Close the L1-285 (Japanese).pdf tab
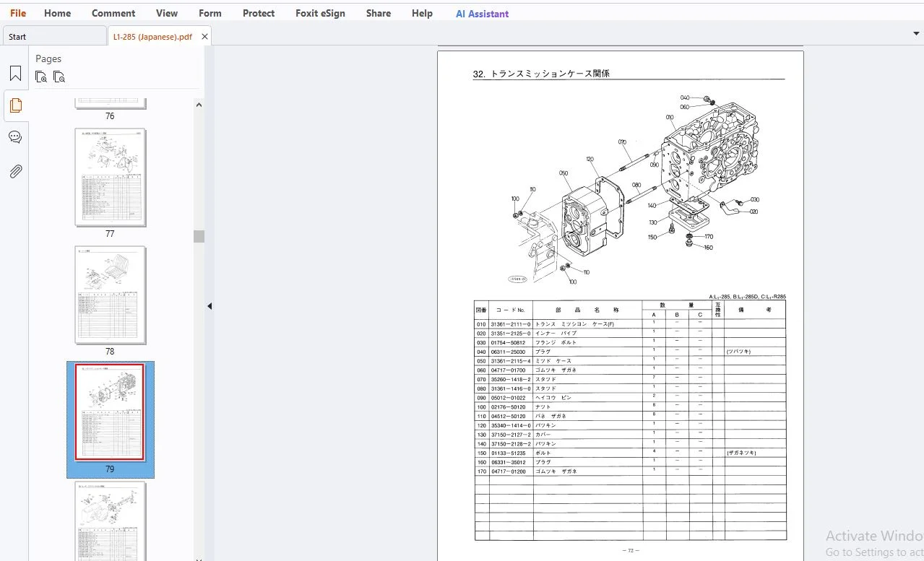This screenshot has height=561, width=924. pyautogui.click(x=204, y=37)
